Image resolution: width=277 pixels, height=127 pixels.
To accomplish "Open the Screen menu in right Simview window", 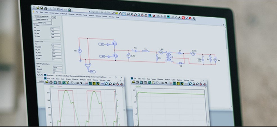I will tap(154, 79).
